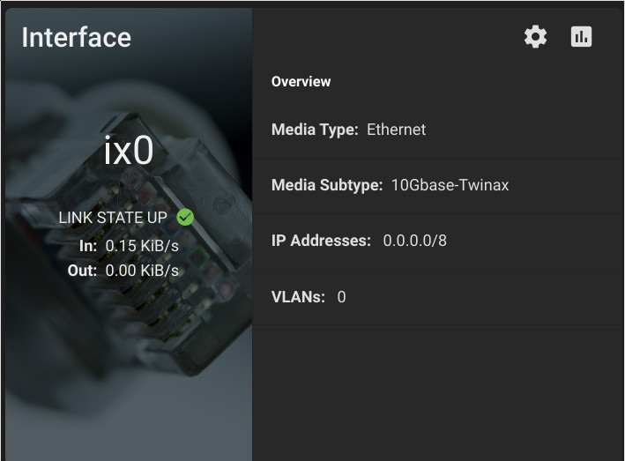Open interface settings via gear icon

pyautogui.click(x=535, y=37)
